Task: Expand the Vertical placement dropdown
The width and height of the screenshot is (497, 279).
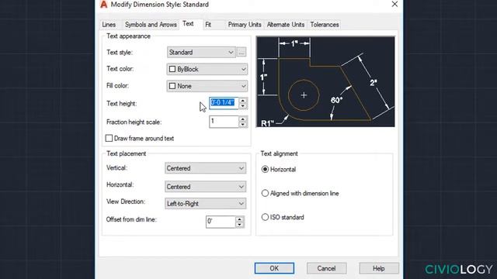Action: coord(205,168)
